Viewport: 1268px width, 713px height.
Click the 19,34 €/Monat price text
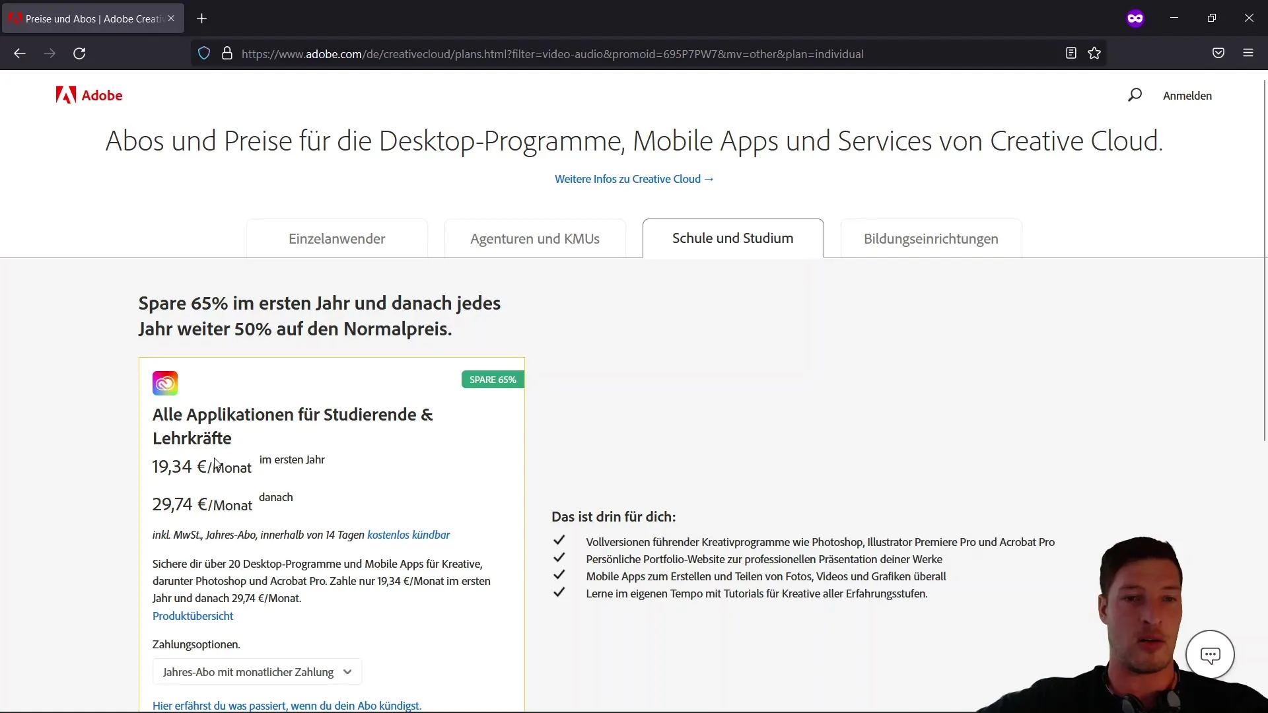tap(201, 467)
